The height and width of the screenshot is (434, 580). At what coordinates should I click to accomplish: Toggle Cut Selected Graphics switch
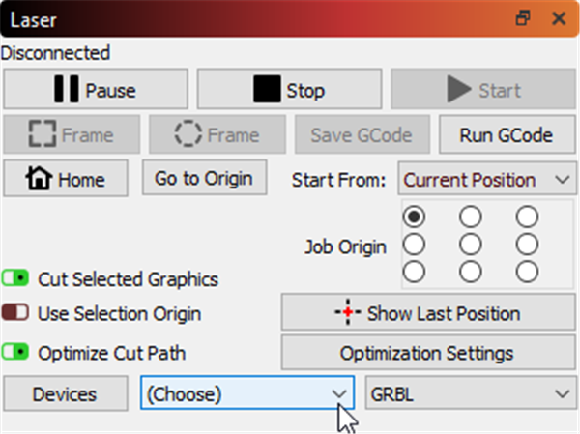point(17,279)
